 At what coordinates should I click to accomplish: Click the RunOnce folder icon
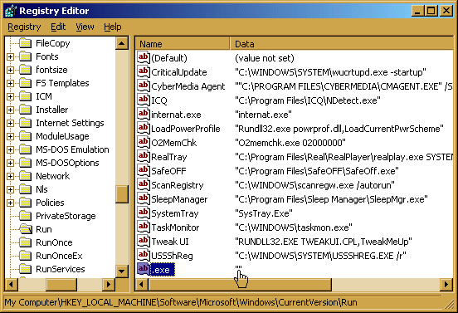tap(26, 242)
